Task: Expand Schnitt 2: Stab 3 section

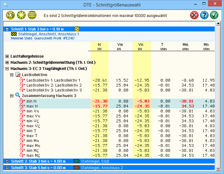Action: pyautogui.click(x=7, y=161)
